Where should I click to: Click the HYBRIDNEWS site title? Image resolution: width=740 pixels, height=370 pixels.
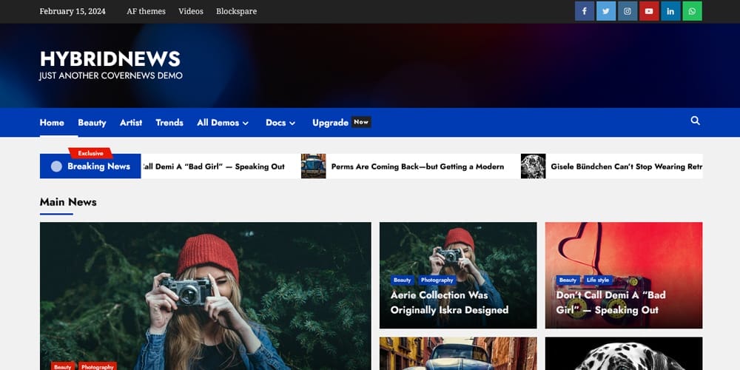(110, 59)
